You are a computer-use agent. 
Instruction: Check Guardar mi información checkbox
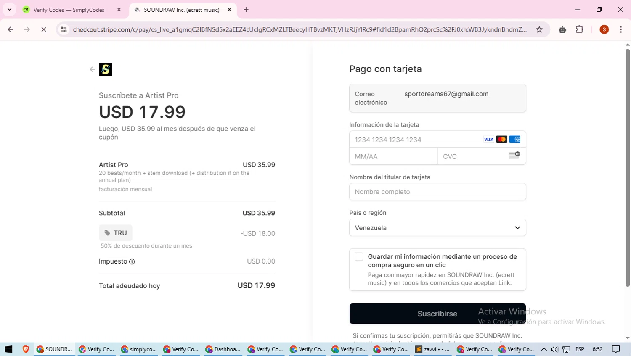point(359,257)
